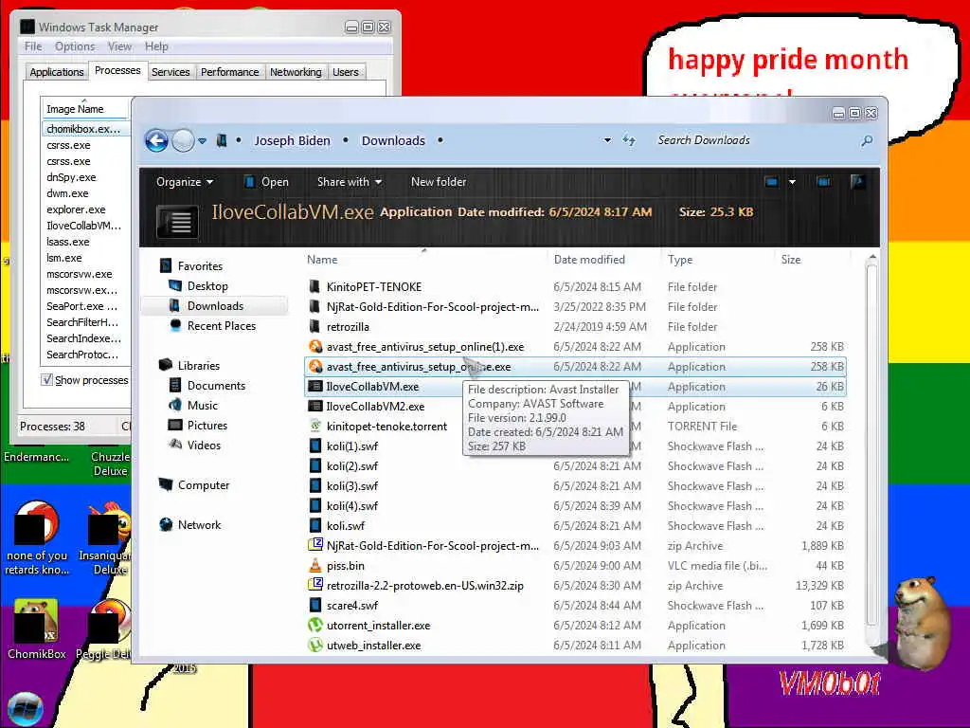This screenshot has width=970, height=728.
Task: Click the change view icon
Action: coord(771,182)
